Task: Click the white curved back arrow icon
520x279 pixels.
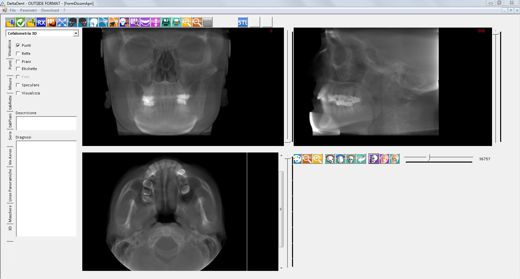Action: (361, 159)
